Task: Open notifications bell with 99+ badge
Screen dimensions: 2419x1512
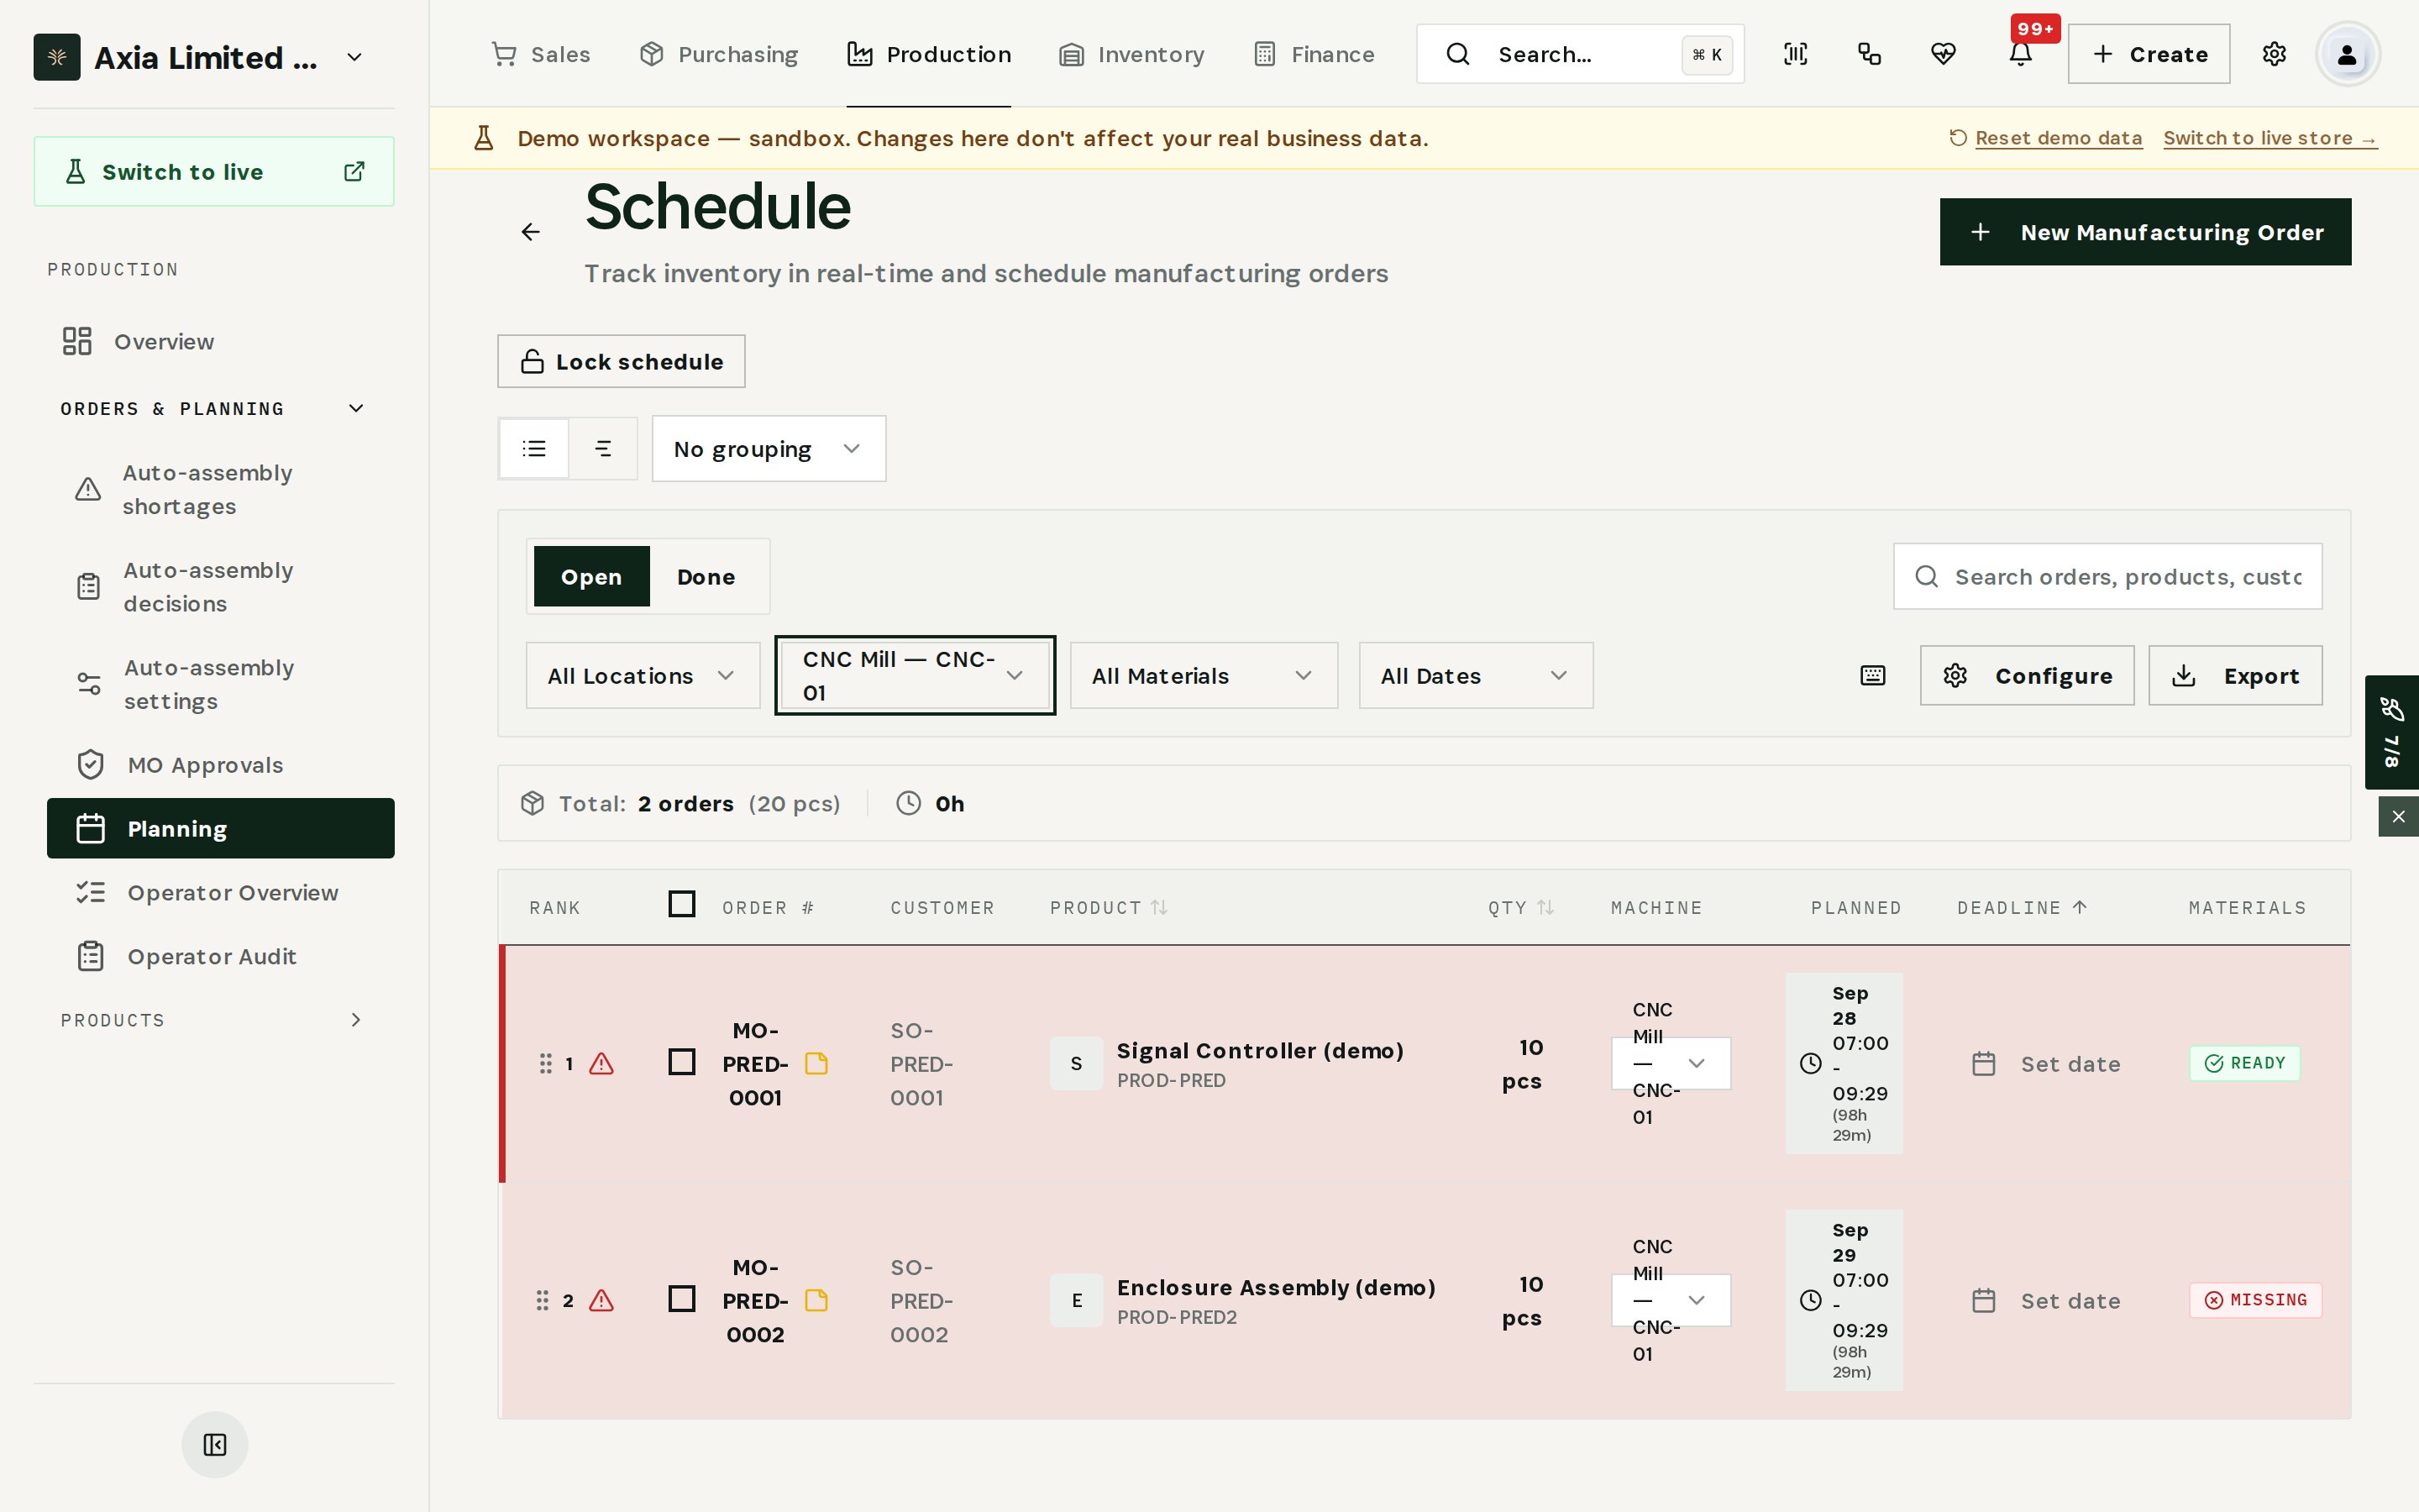Action: click(2021, 54)
